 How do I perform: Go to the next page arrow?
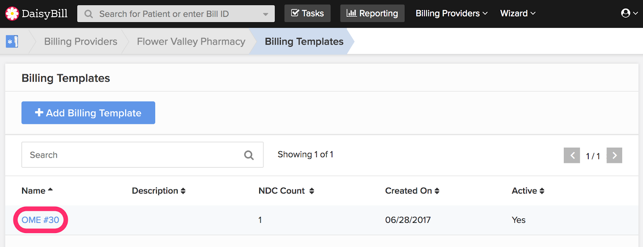pyautogui.click(x=614, y=155)
